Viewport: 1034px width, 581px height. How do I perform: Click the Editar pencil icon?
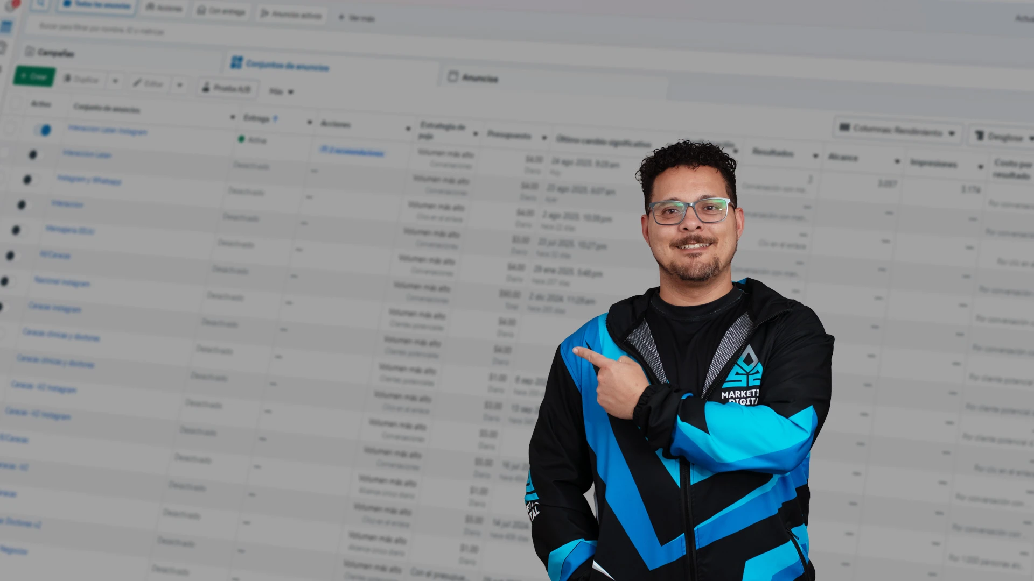pos(137,83)
